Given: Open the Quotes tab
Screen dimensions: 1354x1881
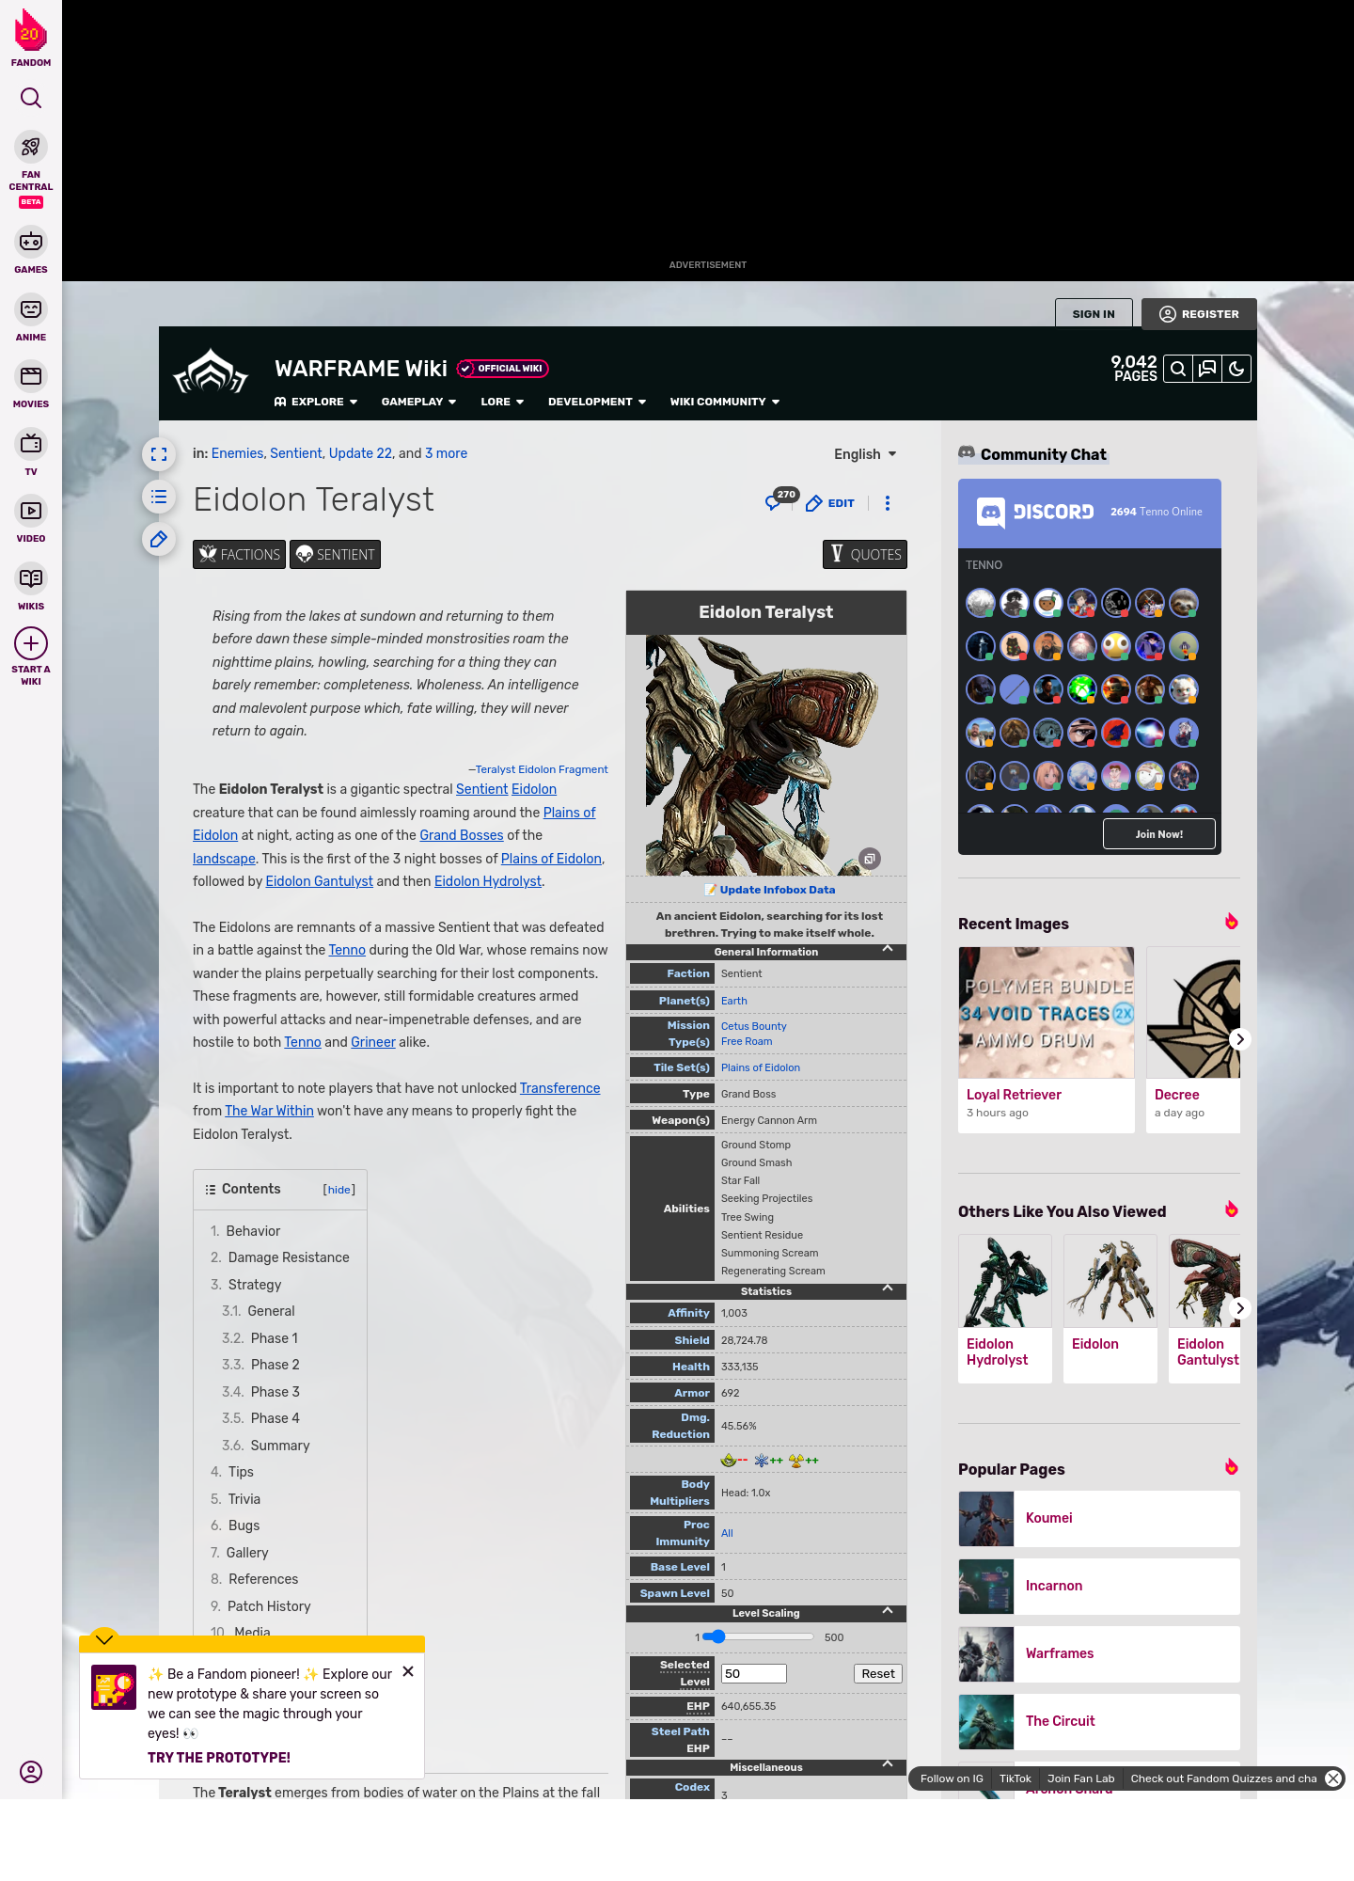Looking at the screenshot, I should (x=865, y=555).
